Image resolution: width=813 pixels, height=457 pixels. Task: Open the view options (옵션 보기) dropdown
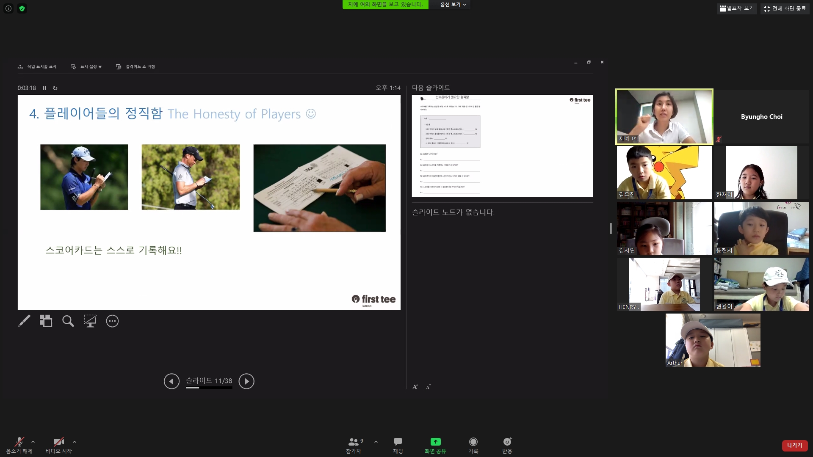pos(453,5)
